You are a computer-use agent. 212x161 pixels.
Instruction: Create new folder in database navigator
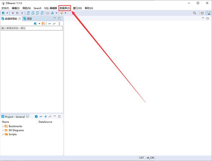43,24
